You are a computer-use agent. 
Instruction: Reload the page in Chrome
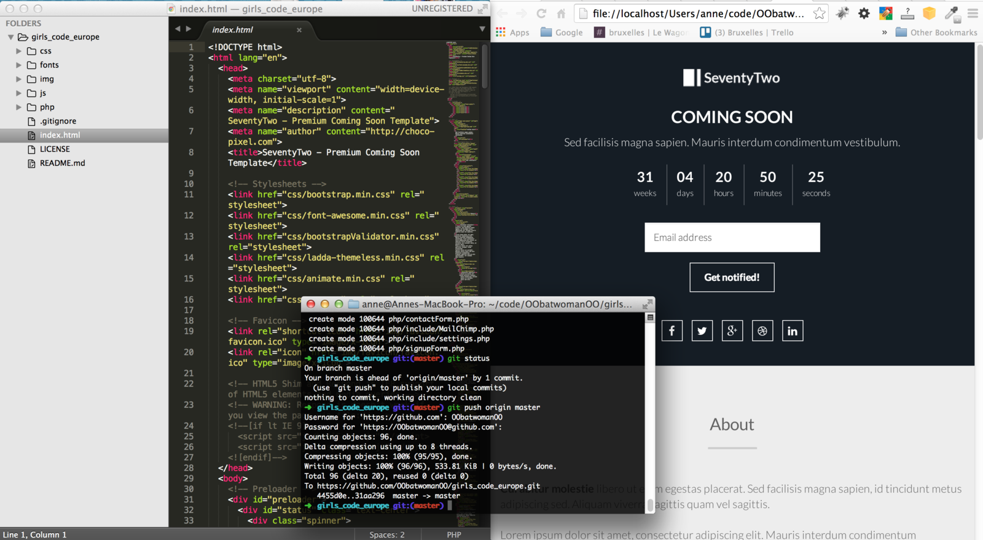click(541, 14)
